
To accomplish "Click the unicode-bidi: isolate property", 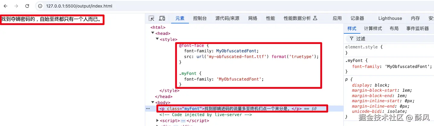I will tap(379, 111).
